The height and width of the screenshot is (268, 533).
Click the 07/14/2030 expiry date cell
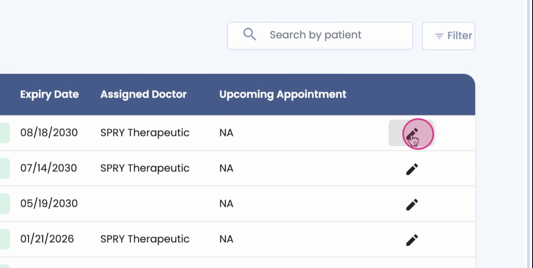(x=48, y=168)
